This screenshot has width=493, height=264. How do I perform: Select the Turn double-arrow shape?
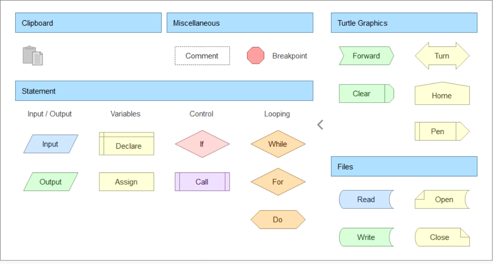pos(442,56)
